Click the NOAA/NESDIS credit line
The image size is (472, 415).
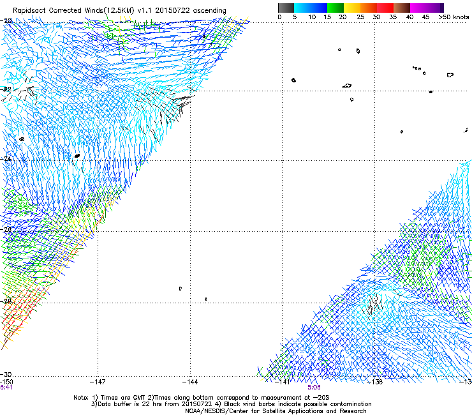[x=276, y=411]
